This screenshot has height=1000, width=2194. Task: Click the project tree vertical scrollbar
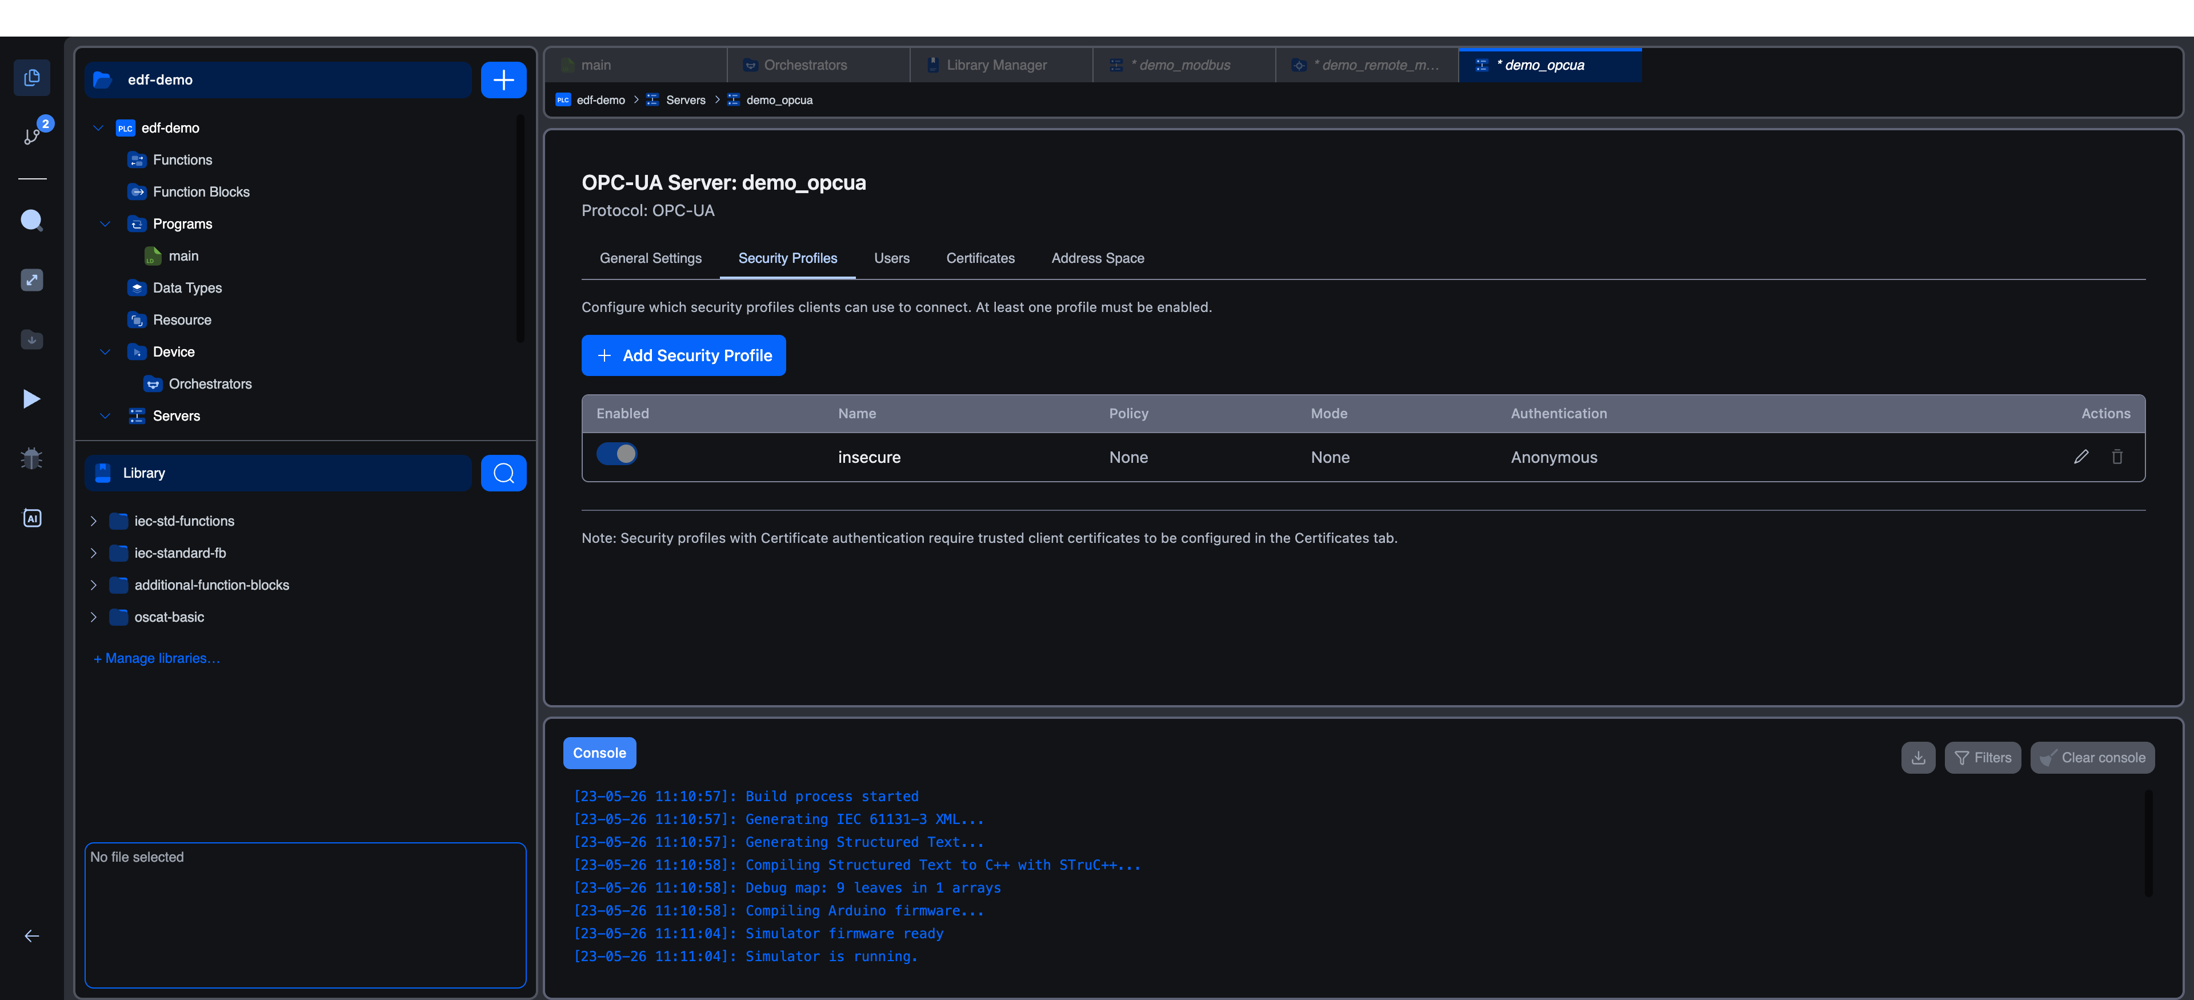pos(519,228)
